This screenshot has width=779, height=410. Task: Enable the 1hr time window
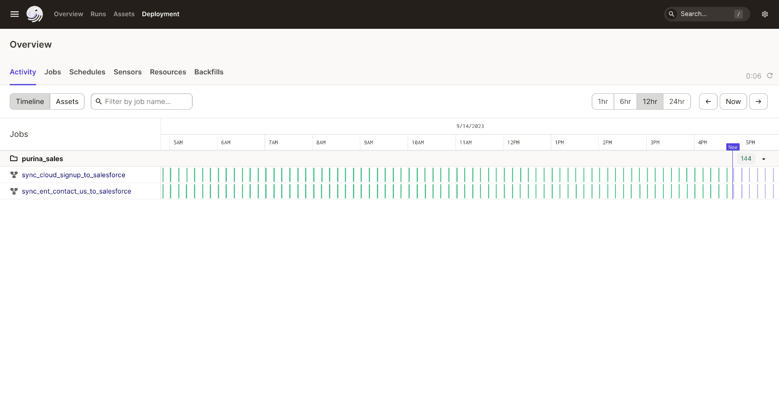(603, 101)
